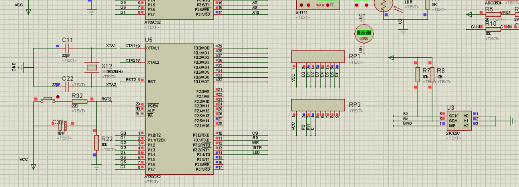Click the VCC power terminal below C32

(33, 167)
